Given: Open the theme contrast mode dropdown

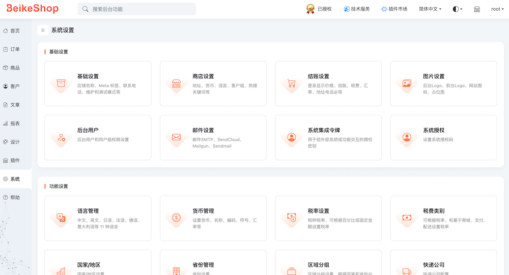Looking at the screenshot, I should (x=458, y=9).
